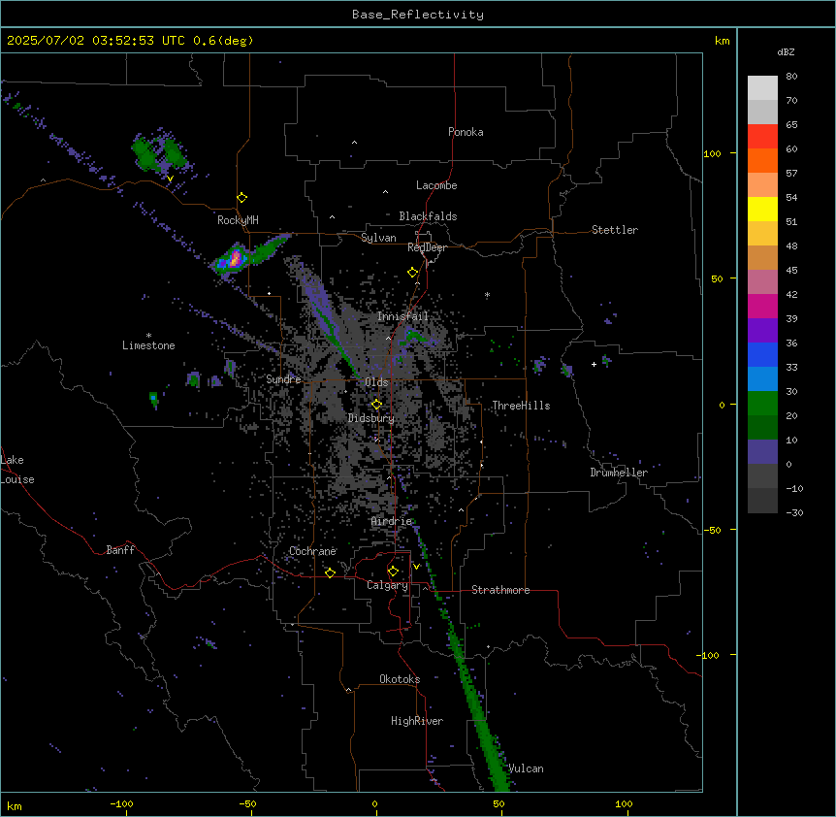Click the white plus marker north of Drumheller

[594, 364]
